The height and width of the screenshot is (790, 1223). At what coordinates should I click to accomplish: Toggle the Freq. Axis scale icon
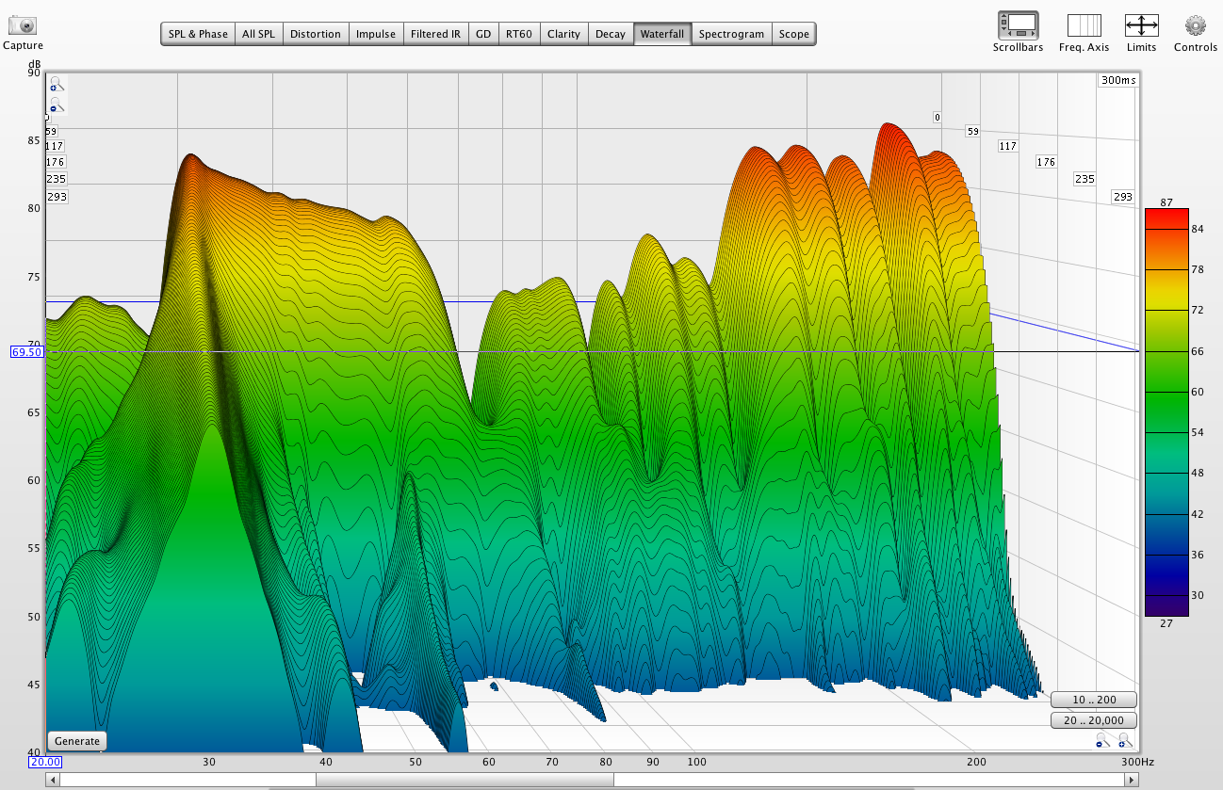pos(1084,25)
